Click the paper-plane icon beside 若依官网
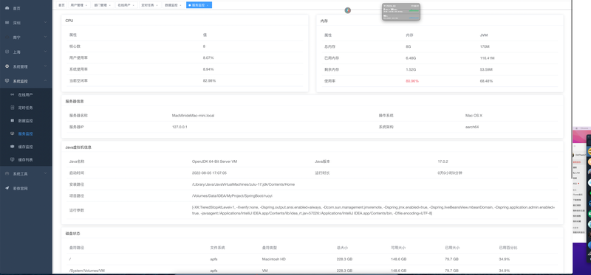This screenshot has width=591, height=275. (7, 188)
